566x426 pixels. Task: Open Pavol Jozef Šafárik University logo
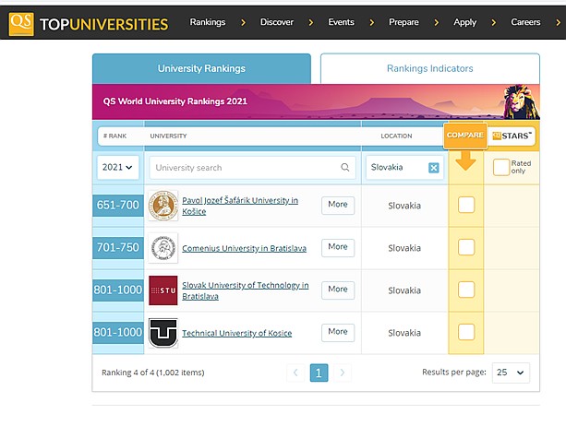[163, 206]
